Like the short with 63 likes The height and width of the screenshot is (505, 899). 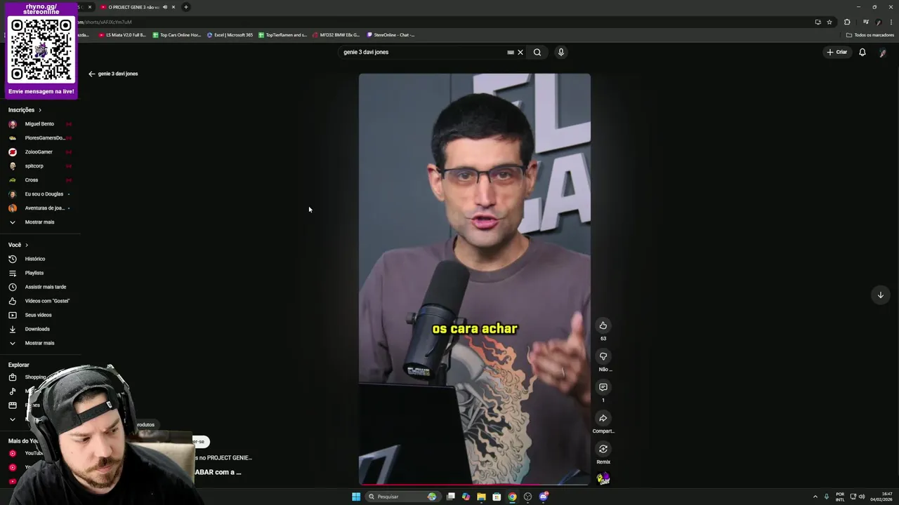point(603,325)
